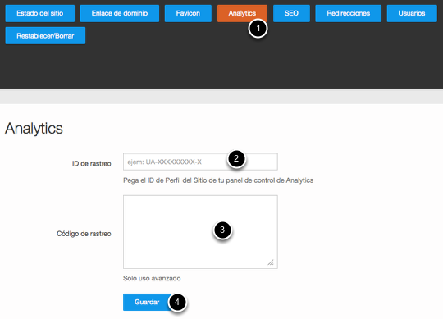This screenshot has height=319, width=443.
Task: Switch to the Favicon tab
Action: tap(188, 13)
